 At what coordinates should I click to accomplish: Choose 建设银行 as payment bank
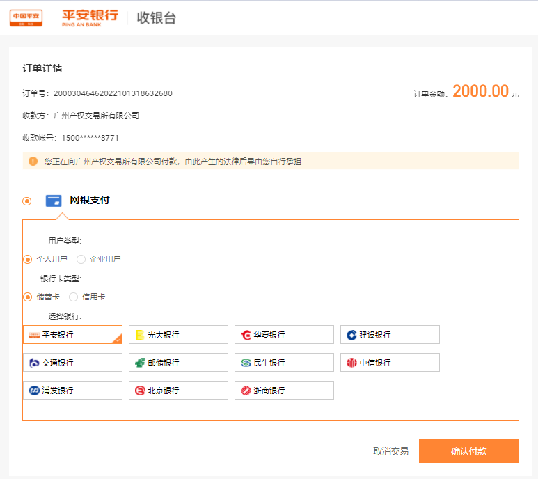(x=390, y=335)
